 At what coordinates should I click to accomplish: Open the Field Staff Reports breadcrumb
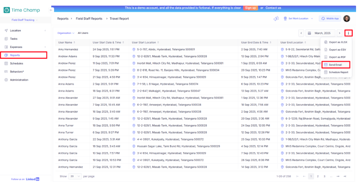point(89,19)
